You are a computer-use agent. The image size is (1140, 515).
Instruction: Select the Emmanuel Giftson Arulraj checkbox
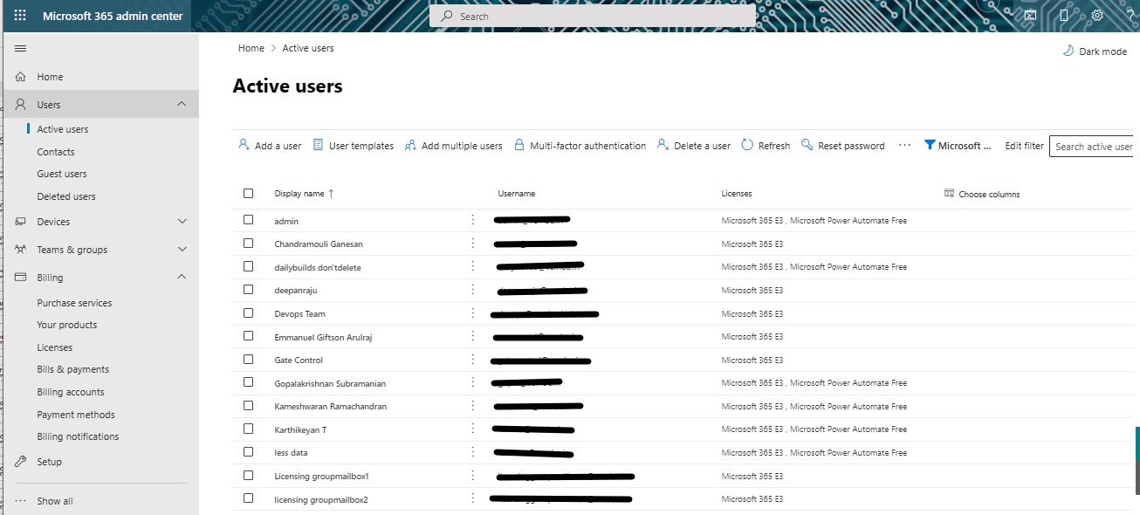coord(249,336)
